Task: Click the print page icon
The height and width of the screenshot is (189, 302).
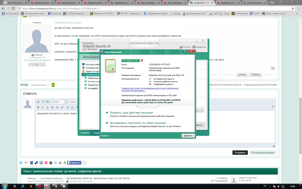Action: 60,163
